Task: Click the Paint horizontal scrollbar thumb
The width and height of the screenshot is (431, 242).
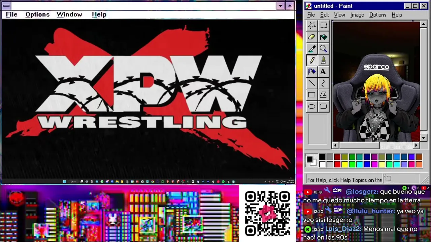Action: coord(359,145)
